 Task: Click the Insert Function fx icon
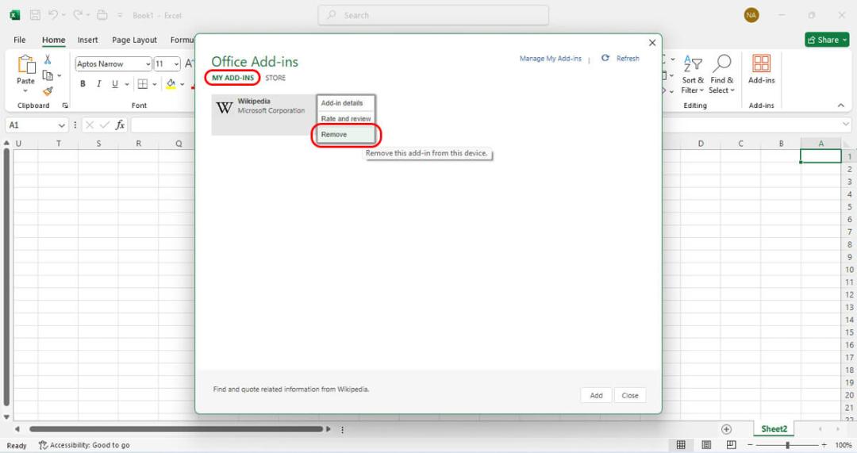pos(120,125)
